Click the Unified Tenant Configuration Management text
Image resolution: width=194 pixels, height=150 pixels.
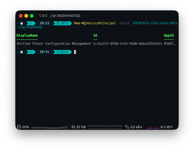click(x=54, y=44)
